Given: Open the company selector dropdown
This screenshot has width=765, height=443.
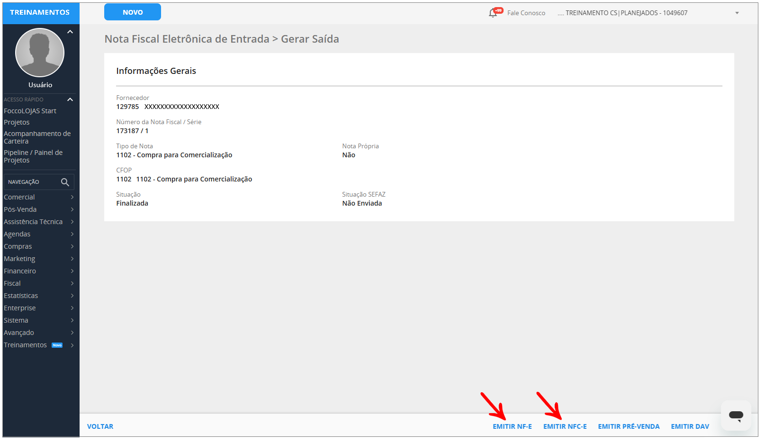Looking at the screenshot, I should coord(737,13).
